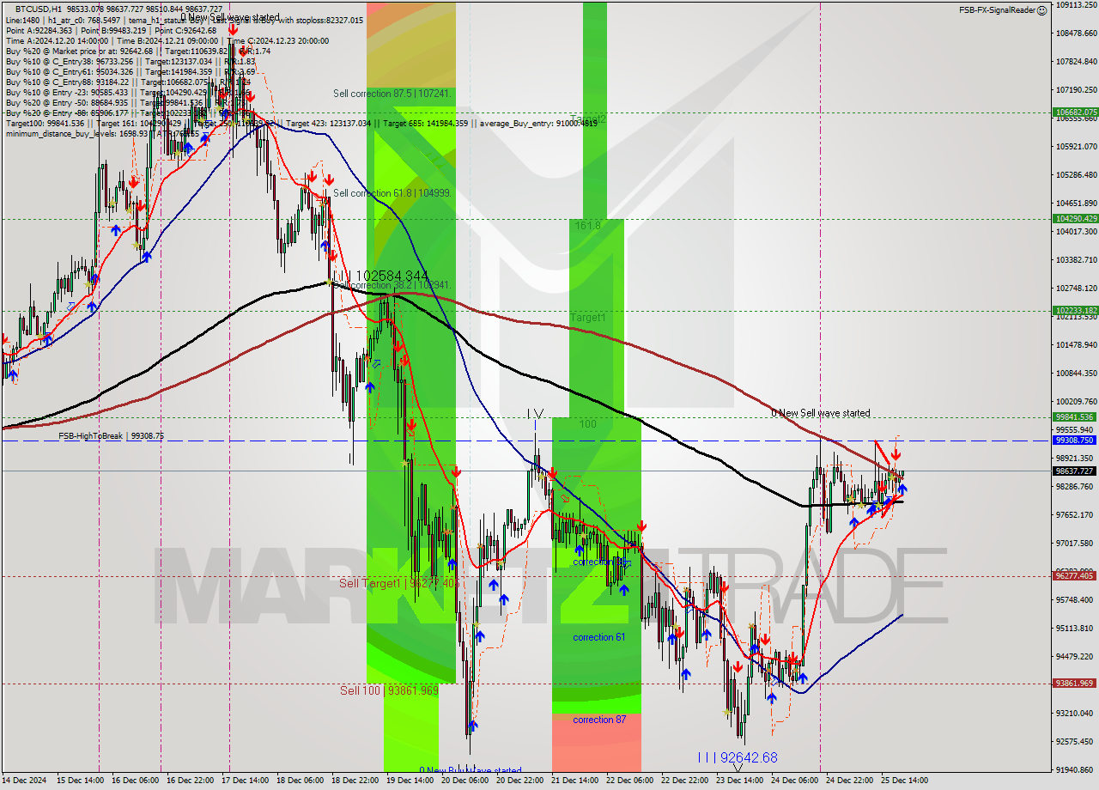Click the '17 Dec 14:00' time label

point(246,781)
